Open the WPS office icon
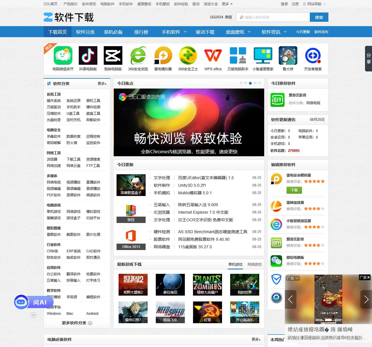372x347 pixels. point(213,55)
